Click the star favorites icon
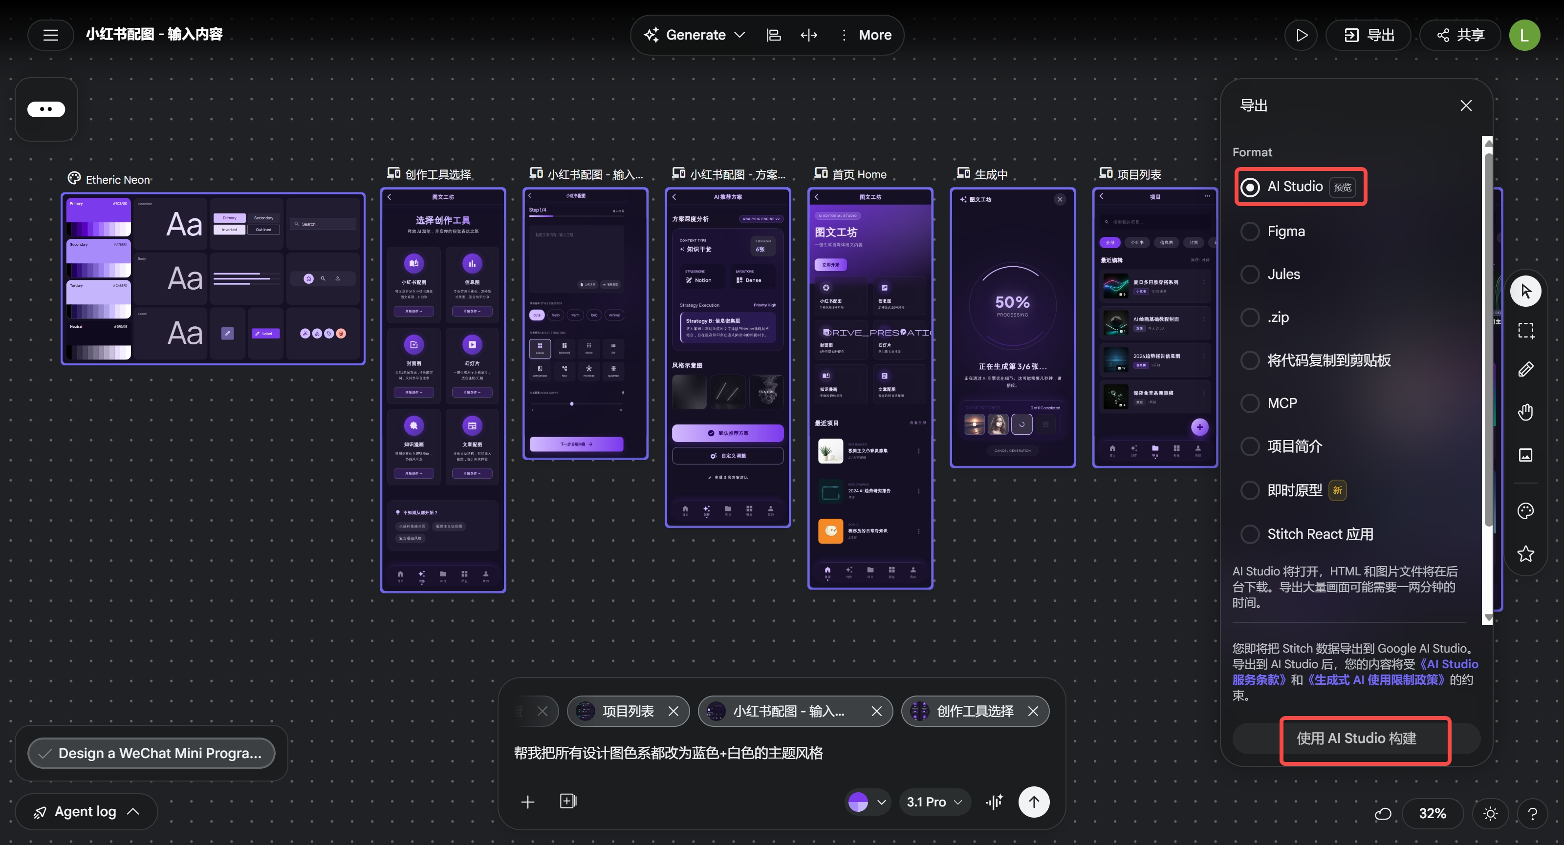The image size is (1564, 845). coord(1526,553)
